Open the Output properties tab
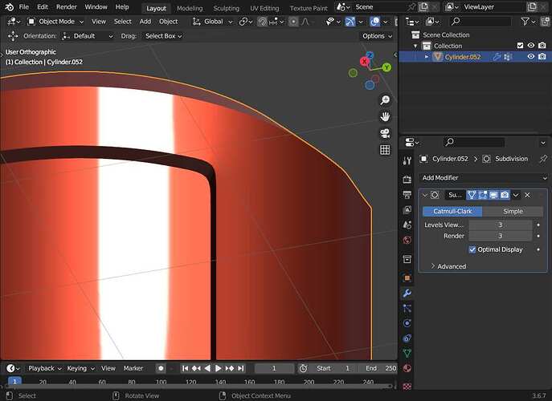Image resolution: width=552 pixels, height=401 pixels. (407, 195)
